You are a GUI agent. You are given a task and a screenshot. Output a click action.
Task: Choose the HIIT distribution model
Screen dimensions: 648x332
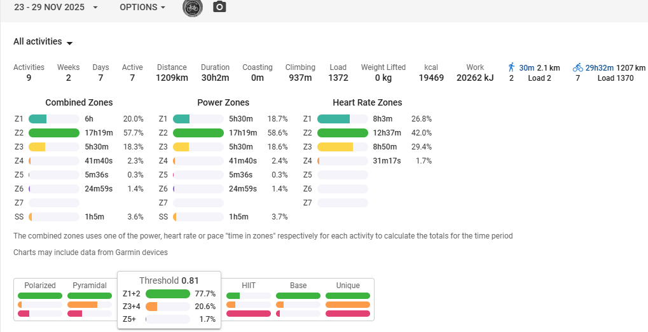pyautogui.click(x=249, y=286)
